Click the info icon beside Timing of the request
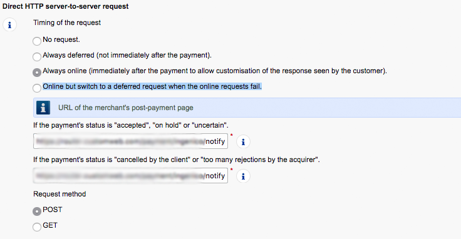Viewport: 461px width, 239px height. [x=9, y=25]
